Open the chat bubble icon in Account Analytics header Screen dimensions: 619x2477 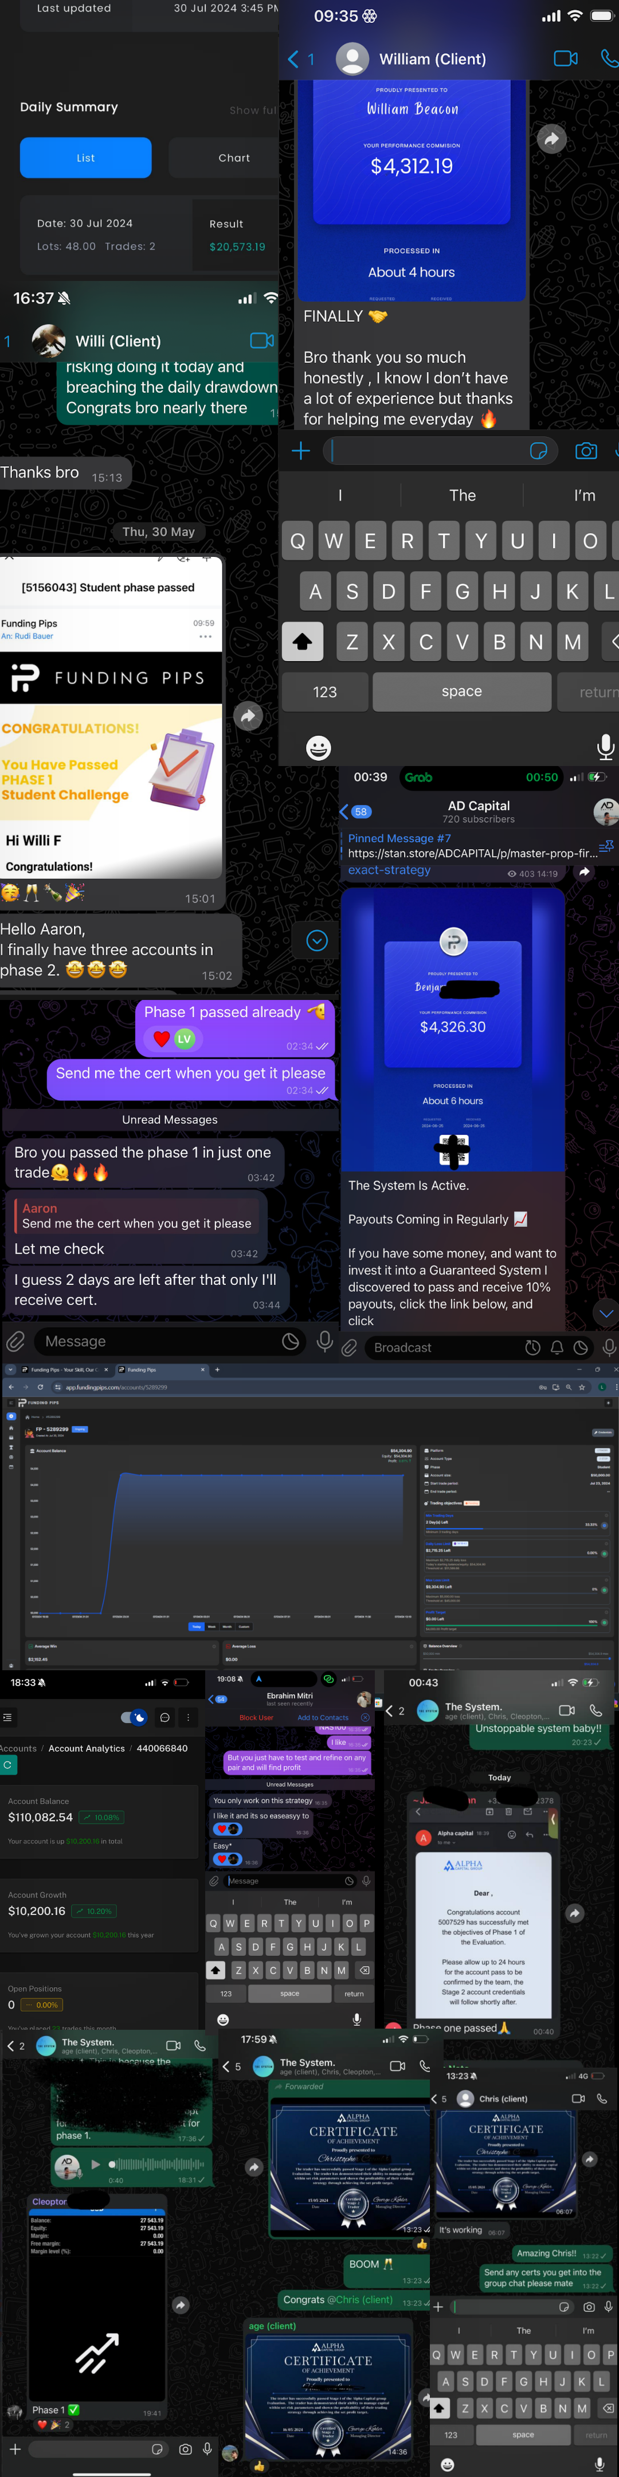[164, 1717]
